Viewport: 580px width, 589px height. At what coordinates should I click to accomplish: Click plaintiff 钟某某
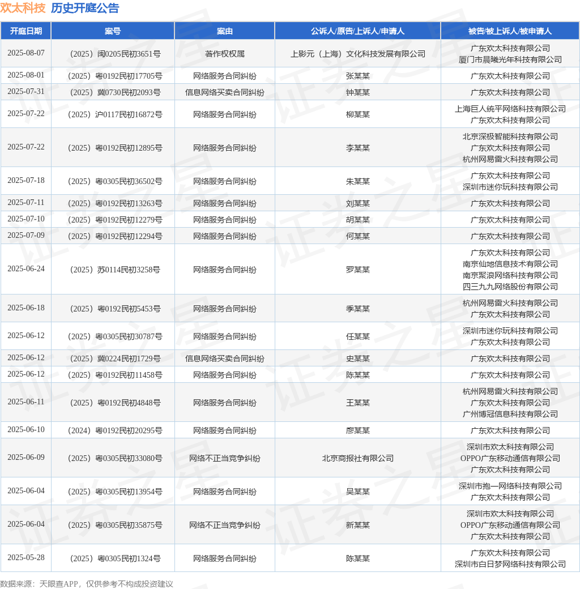click(x=357, y=92)
